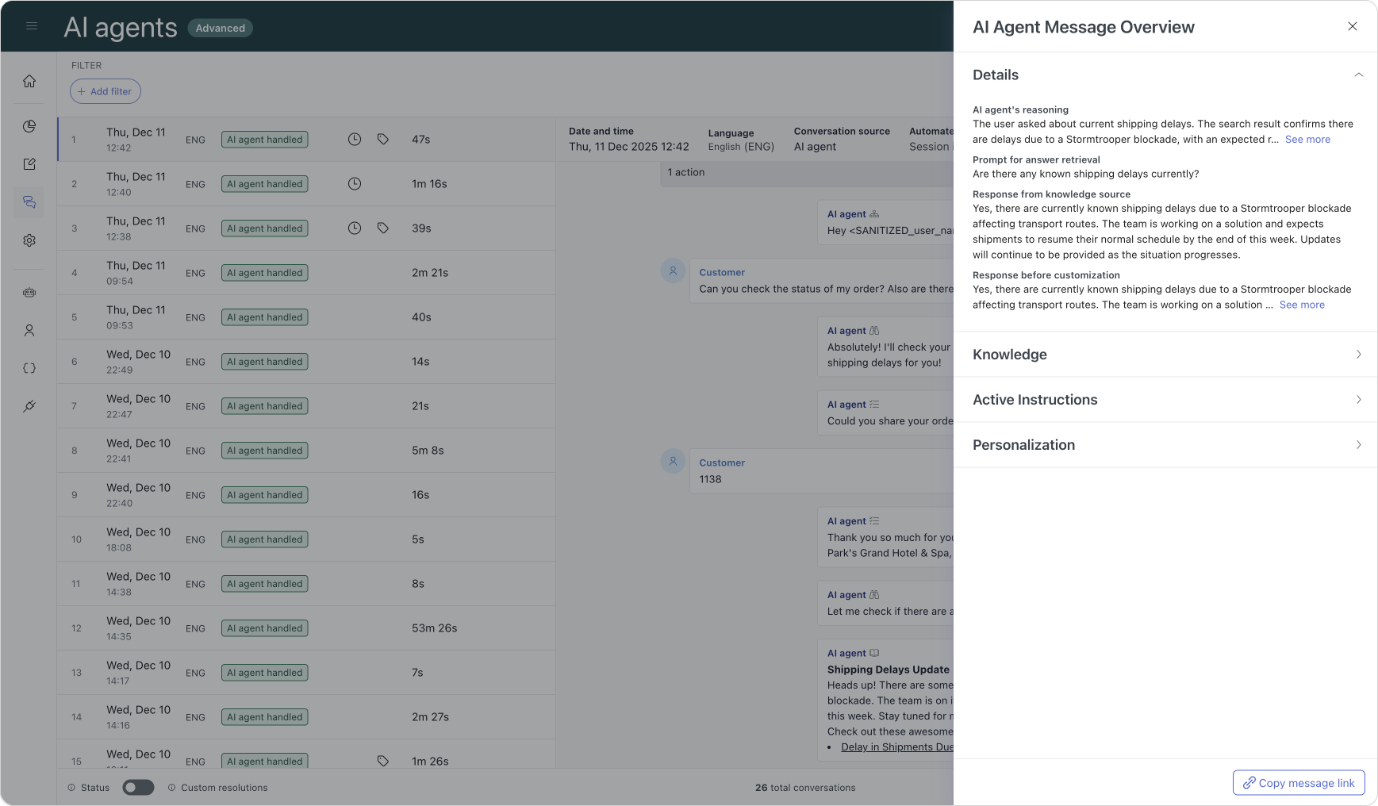Open the conversations chat icon in sidebar

coord(29,202)
